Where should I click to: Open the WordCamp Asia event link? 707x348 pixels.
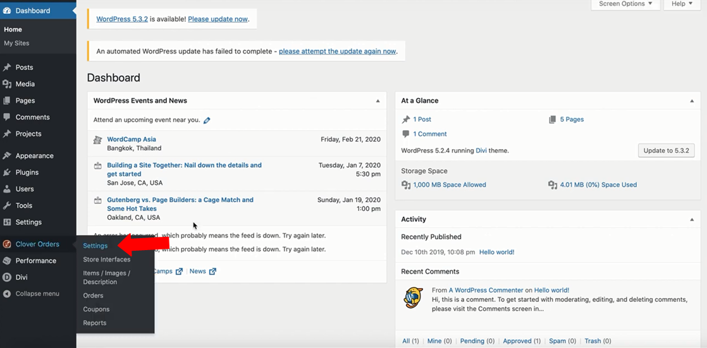132,139
